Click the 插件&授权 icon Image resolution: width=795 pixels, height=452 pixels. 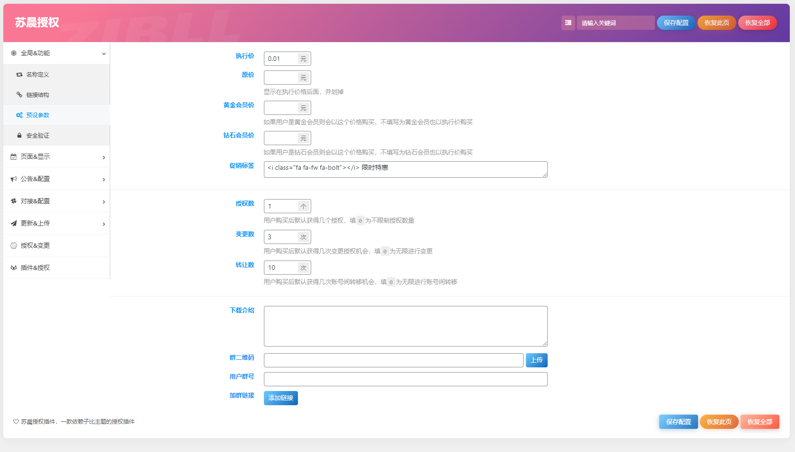pyautogui.click(x=14, y=268)
